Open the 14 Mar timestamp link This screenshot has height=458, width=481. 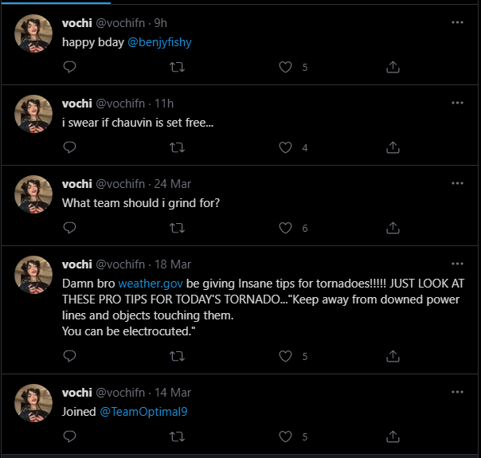coord(173,393)
